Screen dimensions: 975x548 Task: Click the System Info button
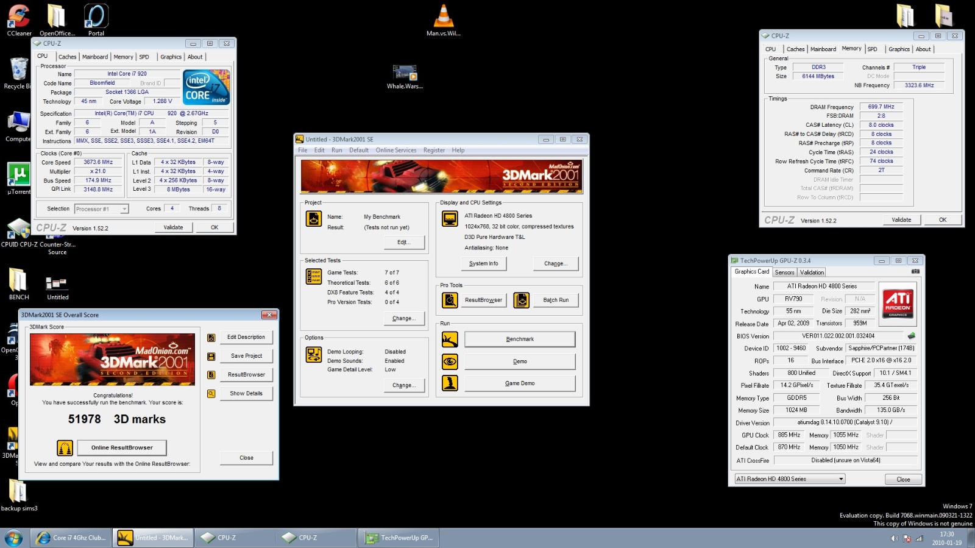[484, 264]
